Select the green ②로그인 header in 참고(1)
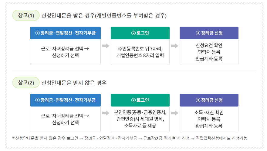This screenshot has height=151, width=267. pos(140,33)
